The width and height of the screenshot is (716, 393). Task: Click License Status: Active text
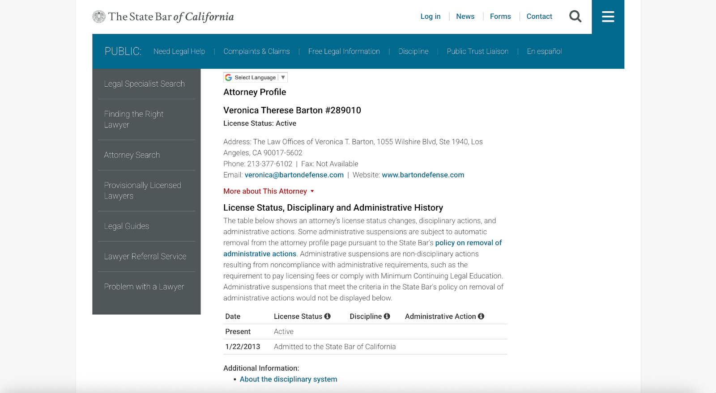260,123
